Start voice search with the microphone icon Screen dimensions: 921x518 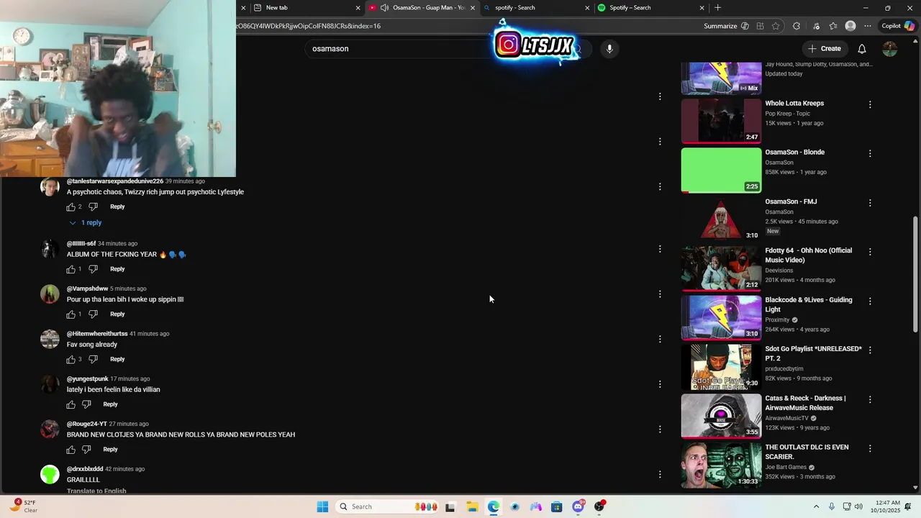609,48
